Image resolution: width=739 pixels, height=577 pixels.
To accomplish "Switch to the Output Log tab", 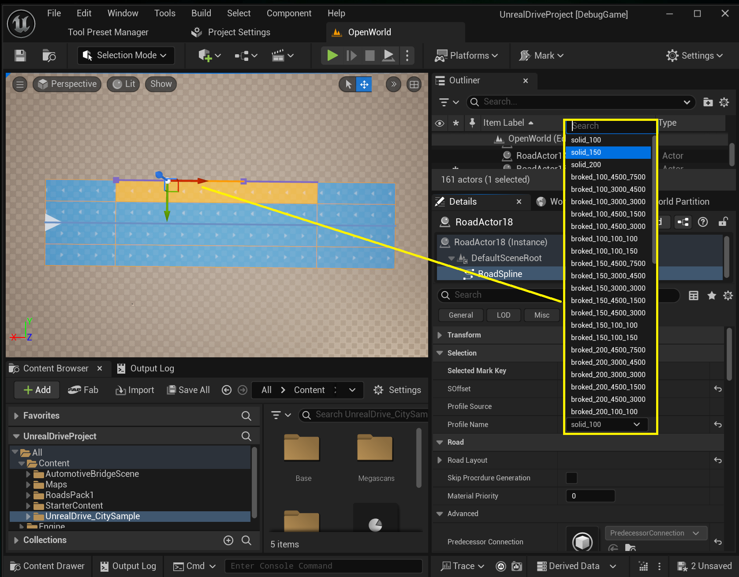I will coord(146,368).
